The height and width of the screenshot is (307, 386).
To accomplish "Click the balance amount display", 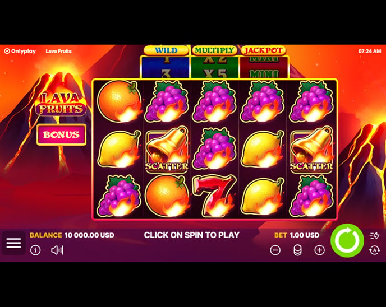I will point(89,235).
